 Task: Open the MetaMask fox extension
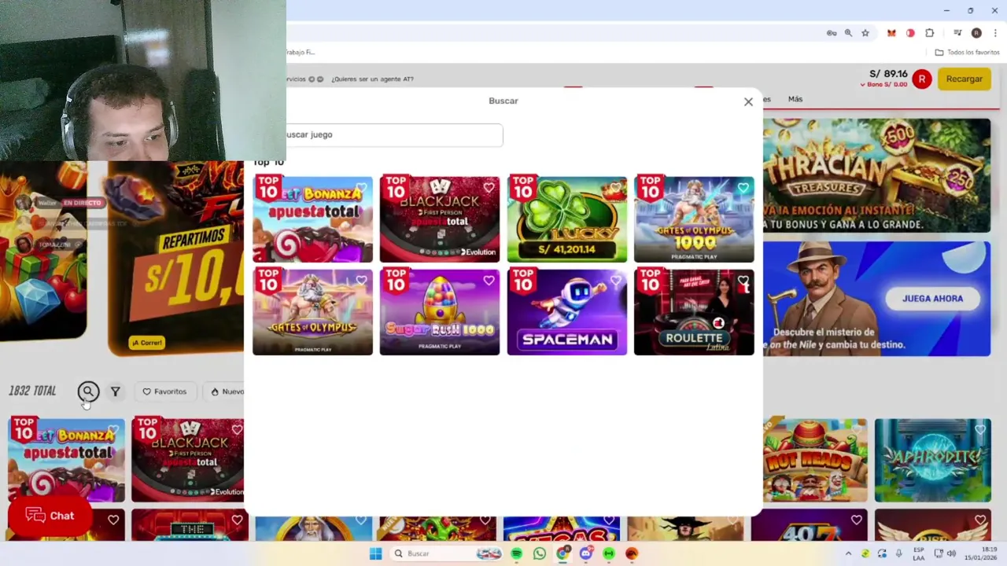click(891, 33)
